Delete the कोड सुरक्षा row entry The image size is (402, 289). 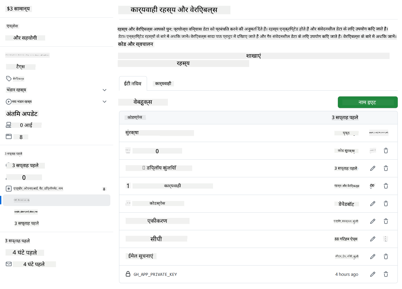[386, 151]
